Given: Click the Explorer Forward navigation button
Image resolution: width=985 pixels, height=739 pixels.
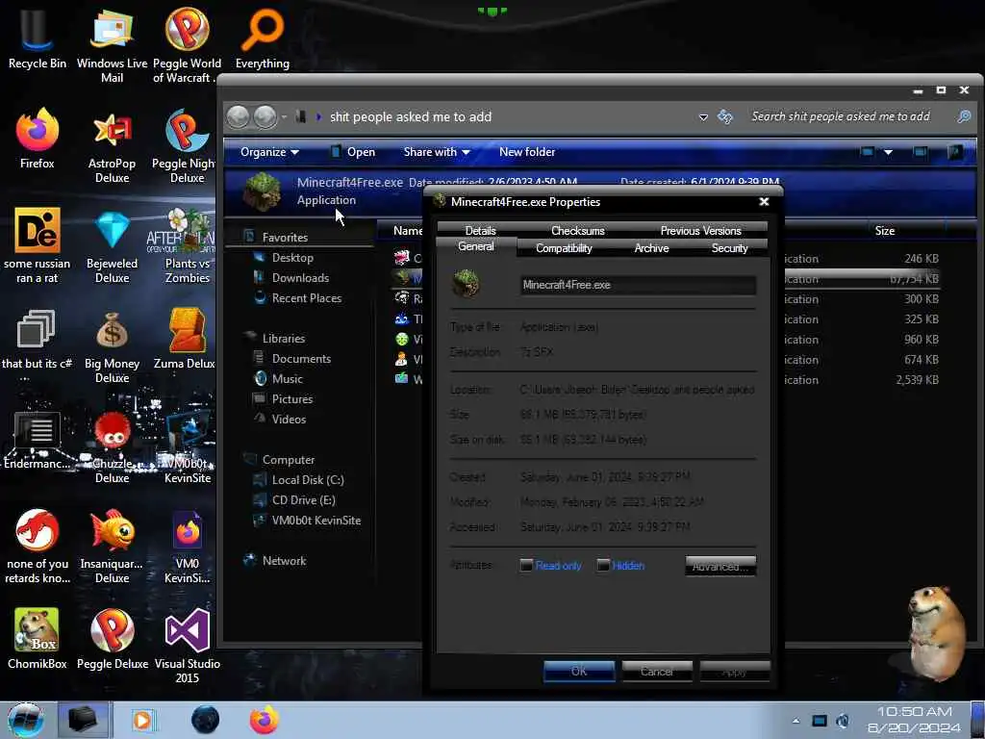Looking at the screenshot, I should click(265, 116).
